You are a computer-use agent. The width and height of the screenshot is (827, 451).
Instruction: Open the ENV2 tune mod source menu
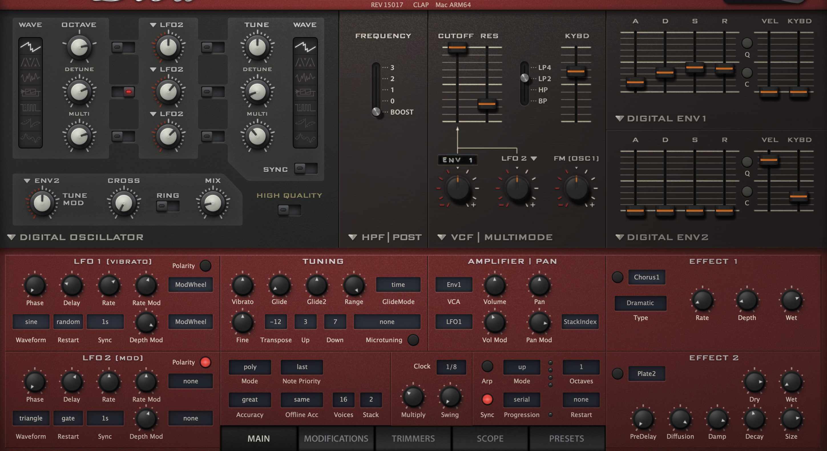tap(27, 180)
